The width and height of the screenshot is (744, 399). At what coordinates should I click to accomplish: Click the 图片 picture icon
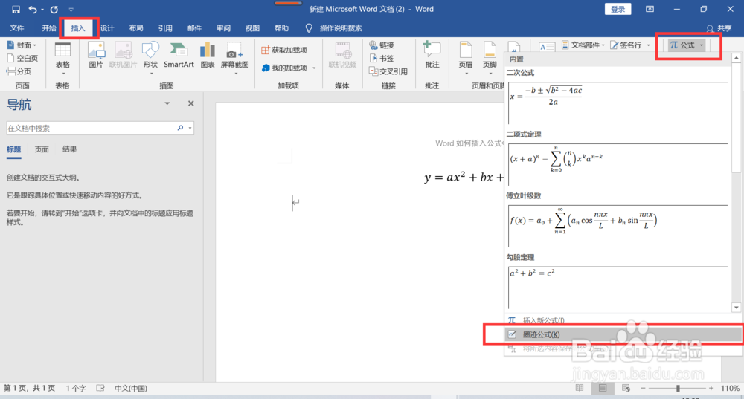pyautogui.click(x=96, y=55)
